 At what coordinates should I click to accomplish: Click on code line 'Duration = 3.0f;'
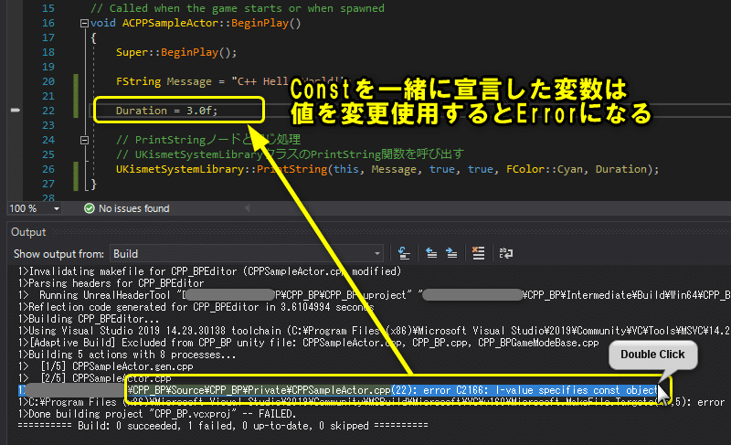tap(166, 111)
